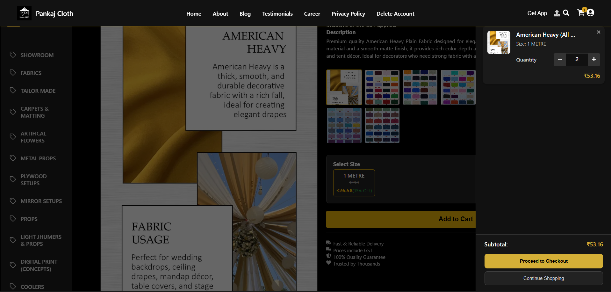Click the Tailor Made tag icon
This screenshot has height=292, width=611.
pos(13,91)
